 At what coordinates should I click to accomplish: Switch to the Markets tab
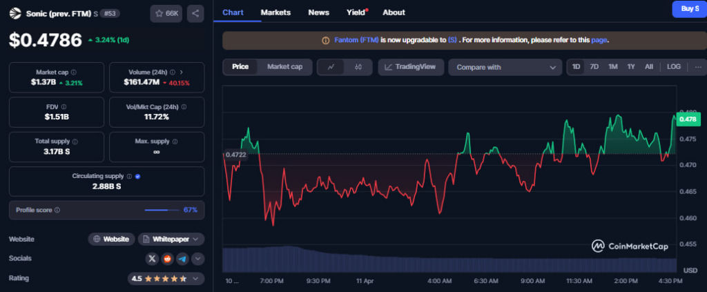point(275,12)
